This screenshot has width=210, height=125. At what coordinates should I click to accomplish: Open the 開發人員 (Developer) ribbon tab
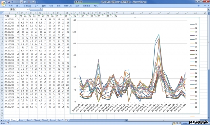click(68, 6)
